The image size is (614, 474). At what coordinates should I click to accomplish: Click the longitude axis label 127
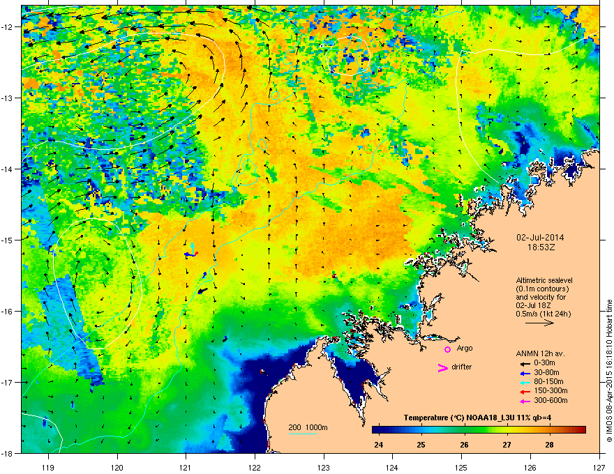(599, 467)
